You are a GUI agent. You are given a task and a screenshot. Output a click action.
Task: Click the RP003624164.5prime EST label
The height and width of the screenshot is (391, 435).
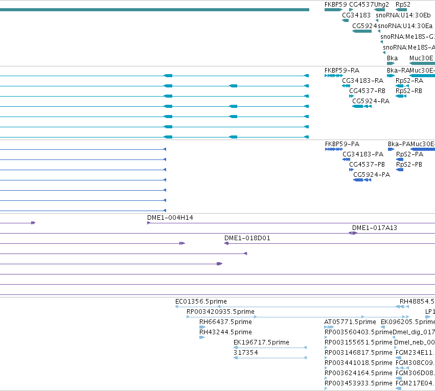coord(358,374)
